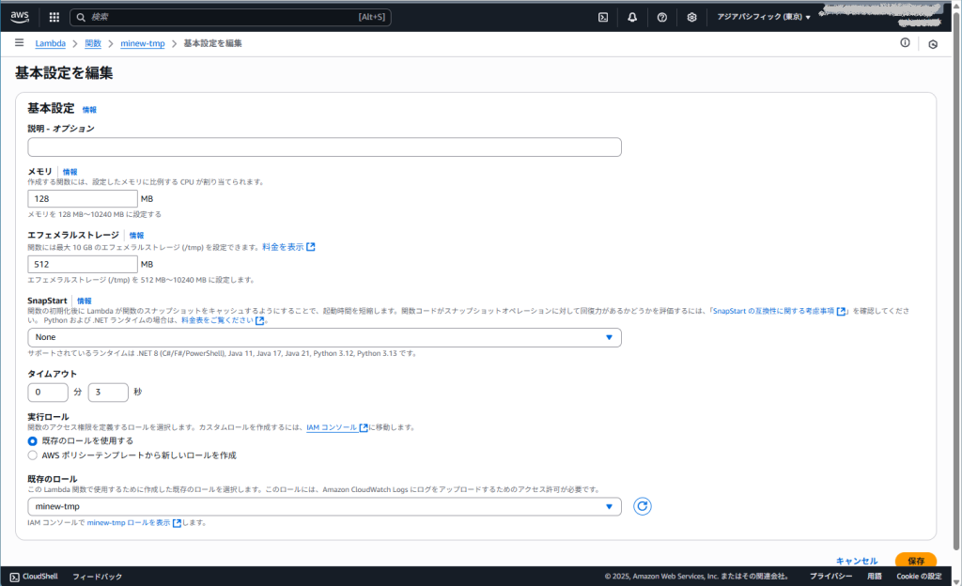Go to Lambda in the breadcrumb
962x586 pixels.
point(50,43)
